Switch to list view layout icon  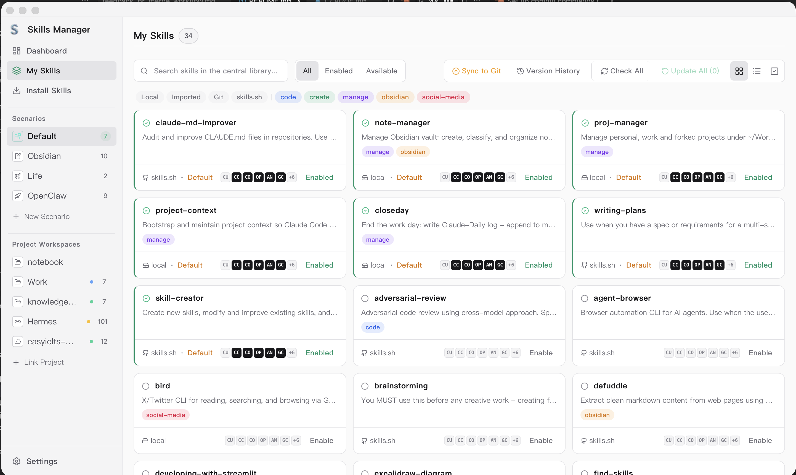tap(757, 71)
